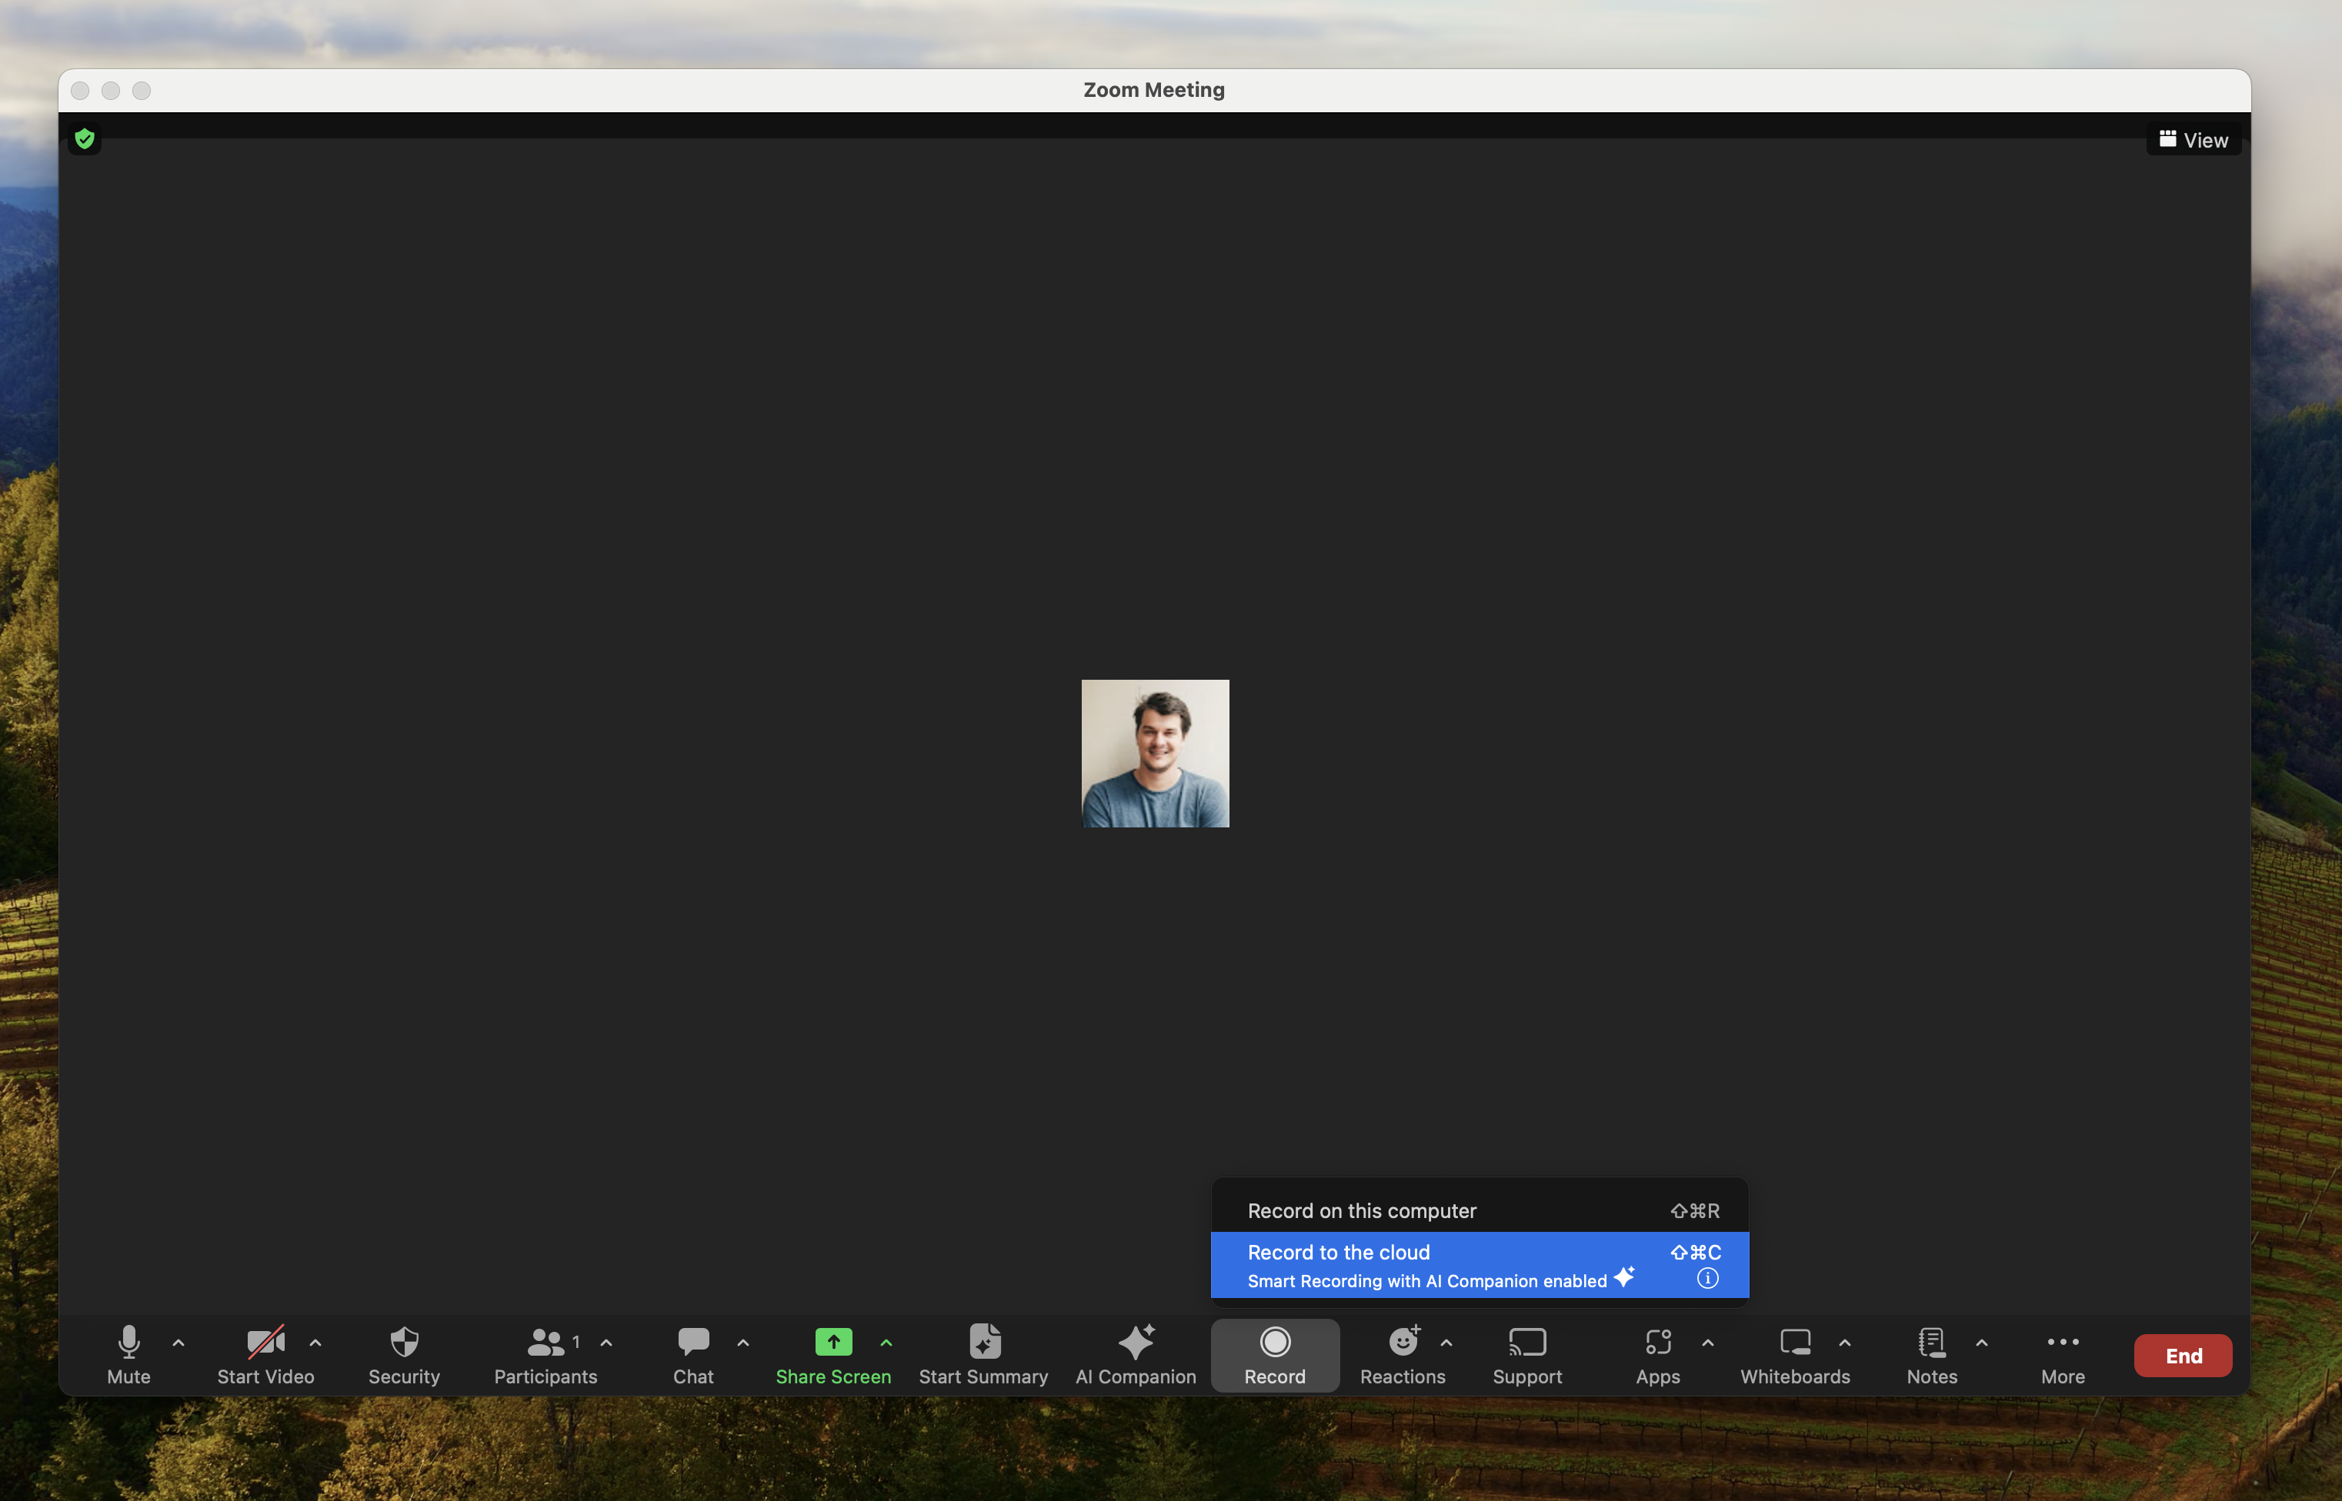Open Whiteboards
Viewport: 2342px width, 1501px height.
point(1795,1355)
